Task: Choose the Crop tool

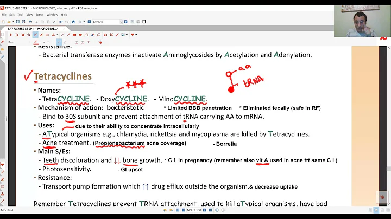Action: (x=111, y=35)
